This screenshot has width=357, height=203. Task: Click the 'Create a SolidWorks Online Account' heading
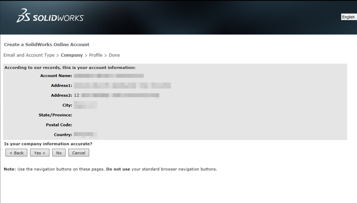[47, 44]
